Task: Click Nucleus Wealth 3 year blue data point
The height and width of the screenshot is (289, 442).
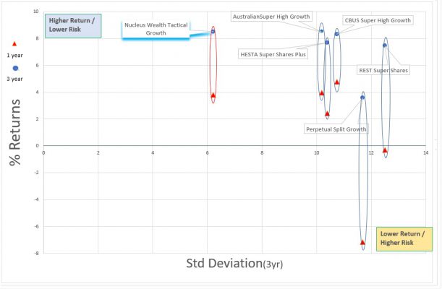Action: pos(213,32)
